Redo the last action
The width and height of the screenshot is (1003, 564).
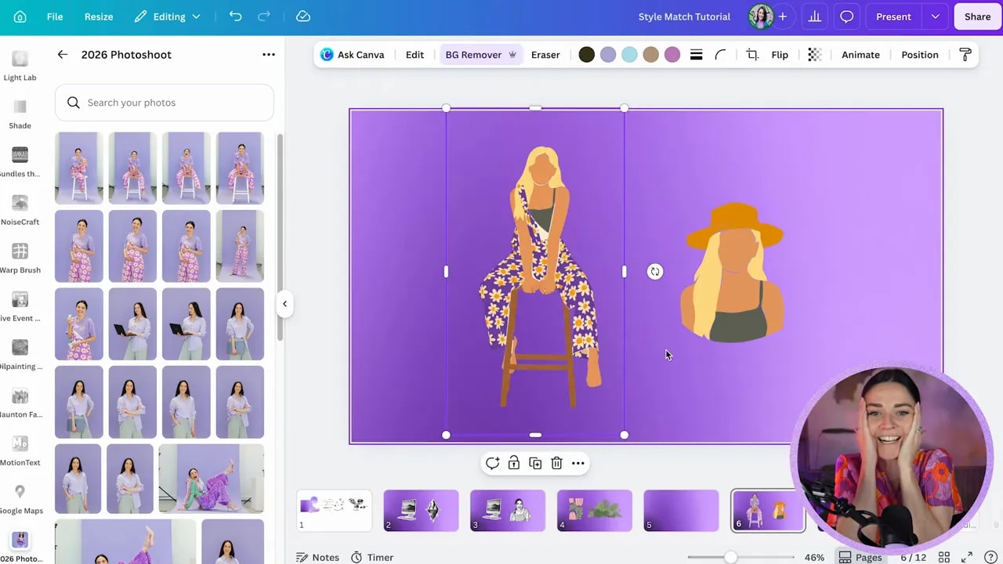pos(264,16)
